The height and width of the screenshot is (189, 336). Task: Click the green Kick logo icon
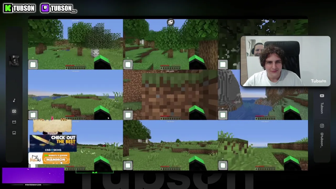point(8,8)
